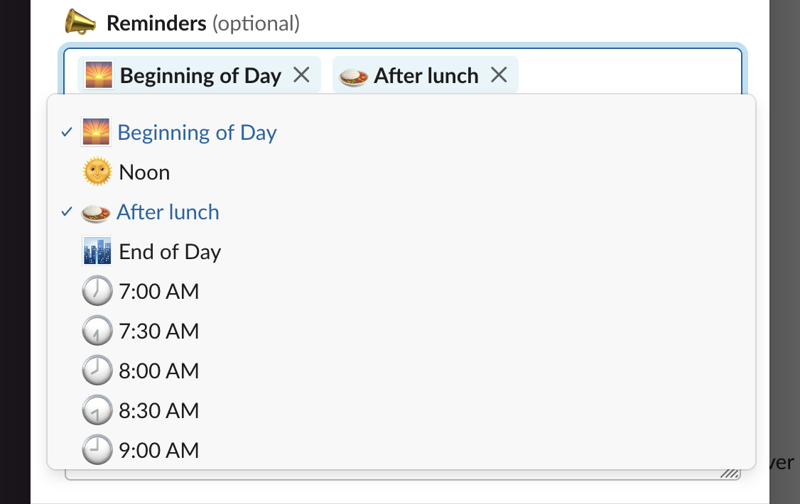
Task: Remove the After lunch chip with its X
Action: (499, 75)
